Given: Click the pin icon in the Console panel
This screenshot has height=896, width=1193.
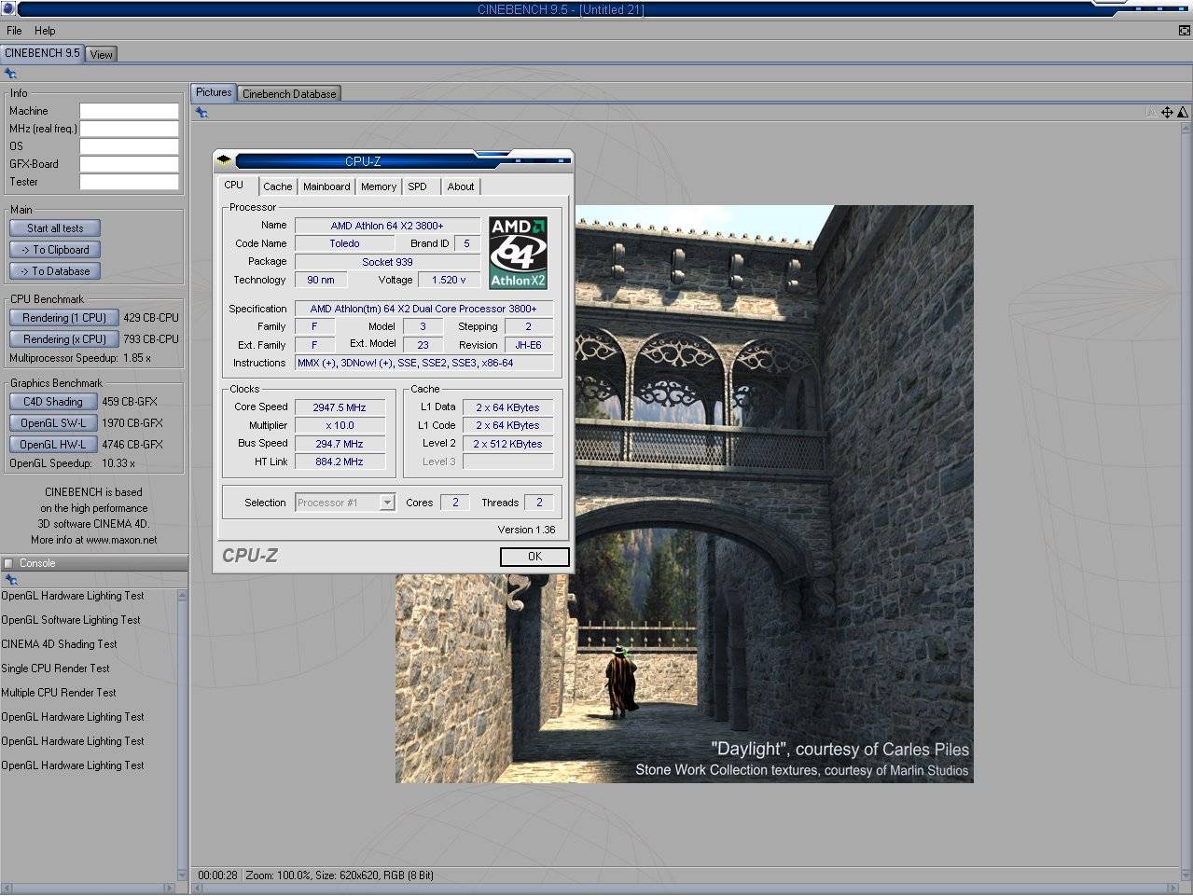Looking at the screenshot, I should click(10, 580).
